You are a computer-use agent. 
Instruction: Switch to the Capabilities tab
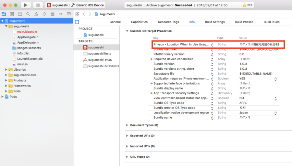[139, 22]
